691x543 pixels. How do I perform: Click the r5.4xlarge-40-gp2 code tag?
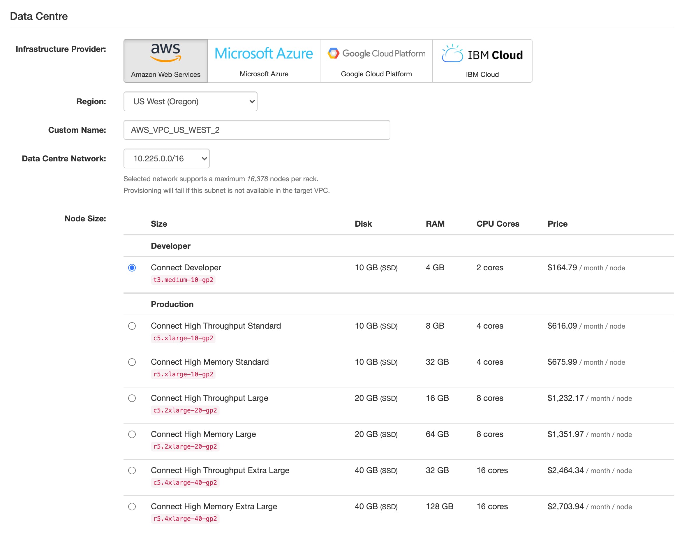(185, 519)
